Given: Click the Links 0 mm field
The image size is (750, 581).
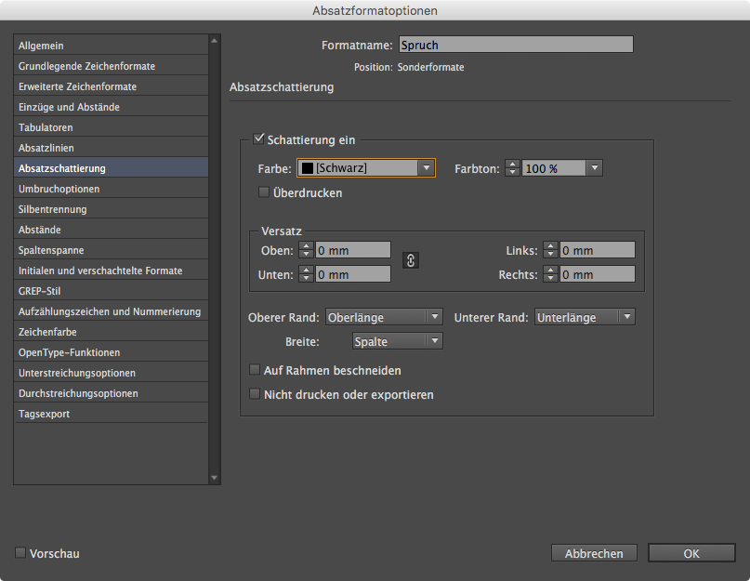Looking at the screenshot, I should [x=598, y=250].
